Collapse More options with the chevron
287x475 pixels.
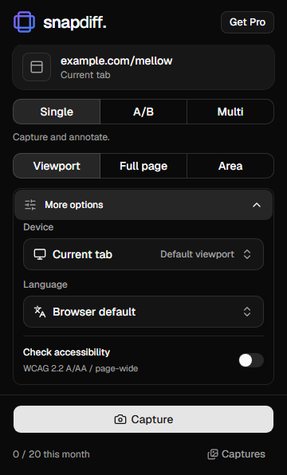(257, 205)
